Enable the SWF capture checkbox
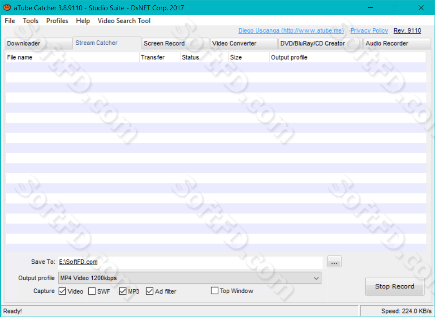The height and width of the screenshot is (317, 435). click(x=92, y=291)
